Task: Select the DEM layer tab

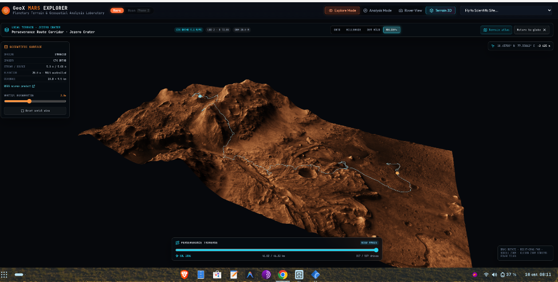Action: pos(373,30)
